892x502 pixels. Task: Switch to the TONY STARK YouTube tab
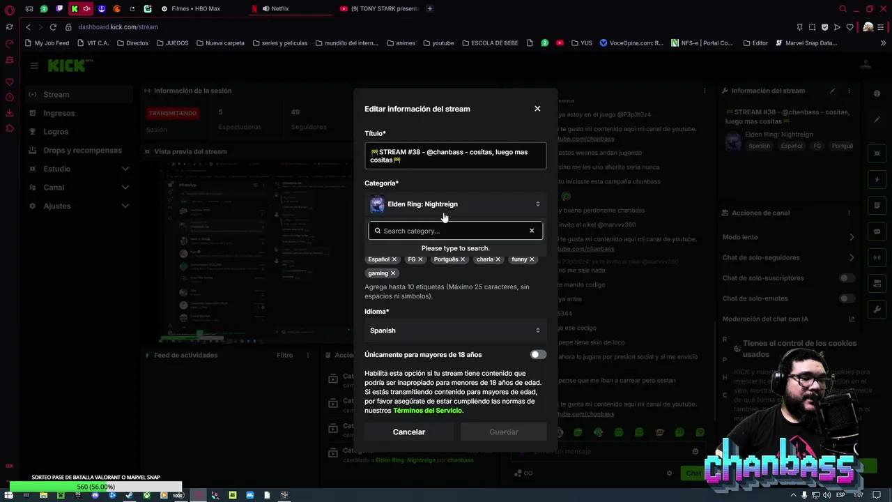(x=380, y=8)
